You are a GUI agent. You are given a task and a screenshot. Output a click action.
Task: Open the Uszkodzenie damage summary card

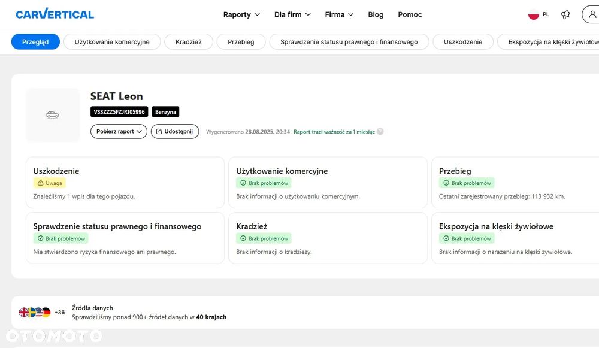coord(125,182)
